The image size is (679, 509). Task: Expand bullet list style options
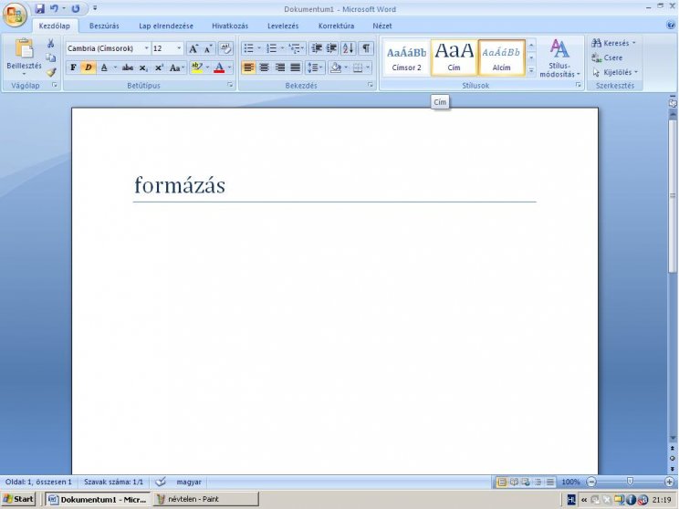pyautogui.click(x=259, y=48)
